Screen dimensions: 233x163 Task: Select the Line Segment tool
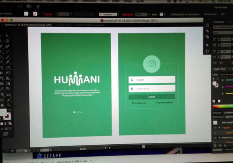[7, 52]
